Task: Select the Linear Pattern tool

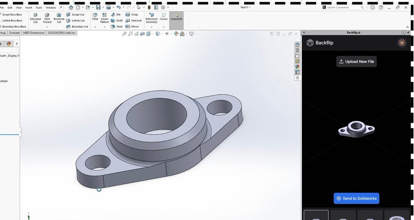Action: click(x=104, y=18)
